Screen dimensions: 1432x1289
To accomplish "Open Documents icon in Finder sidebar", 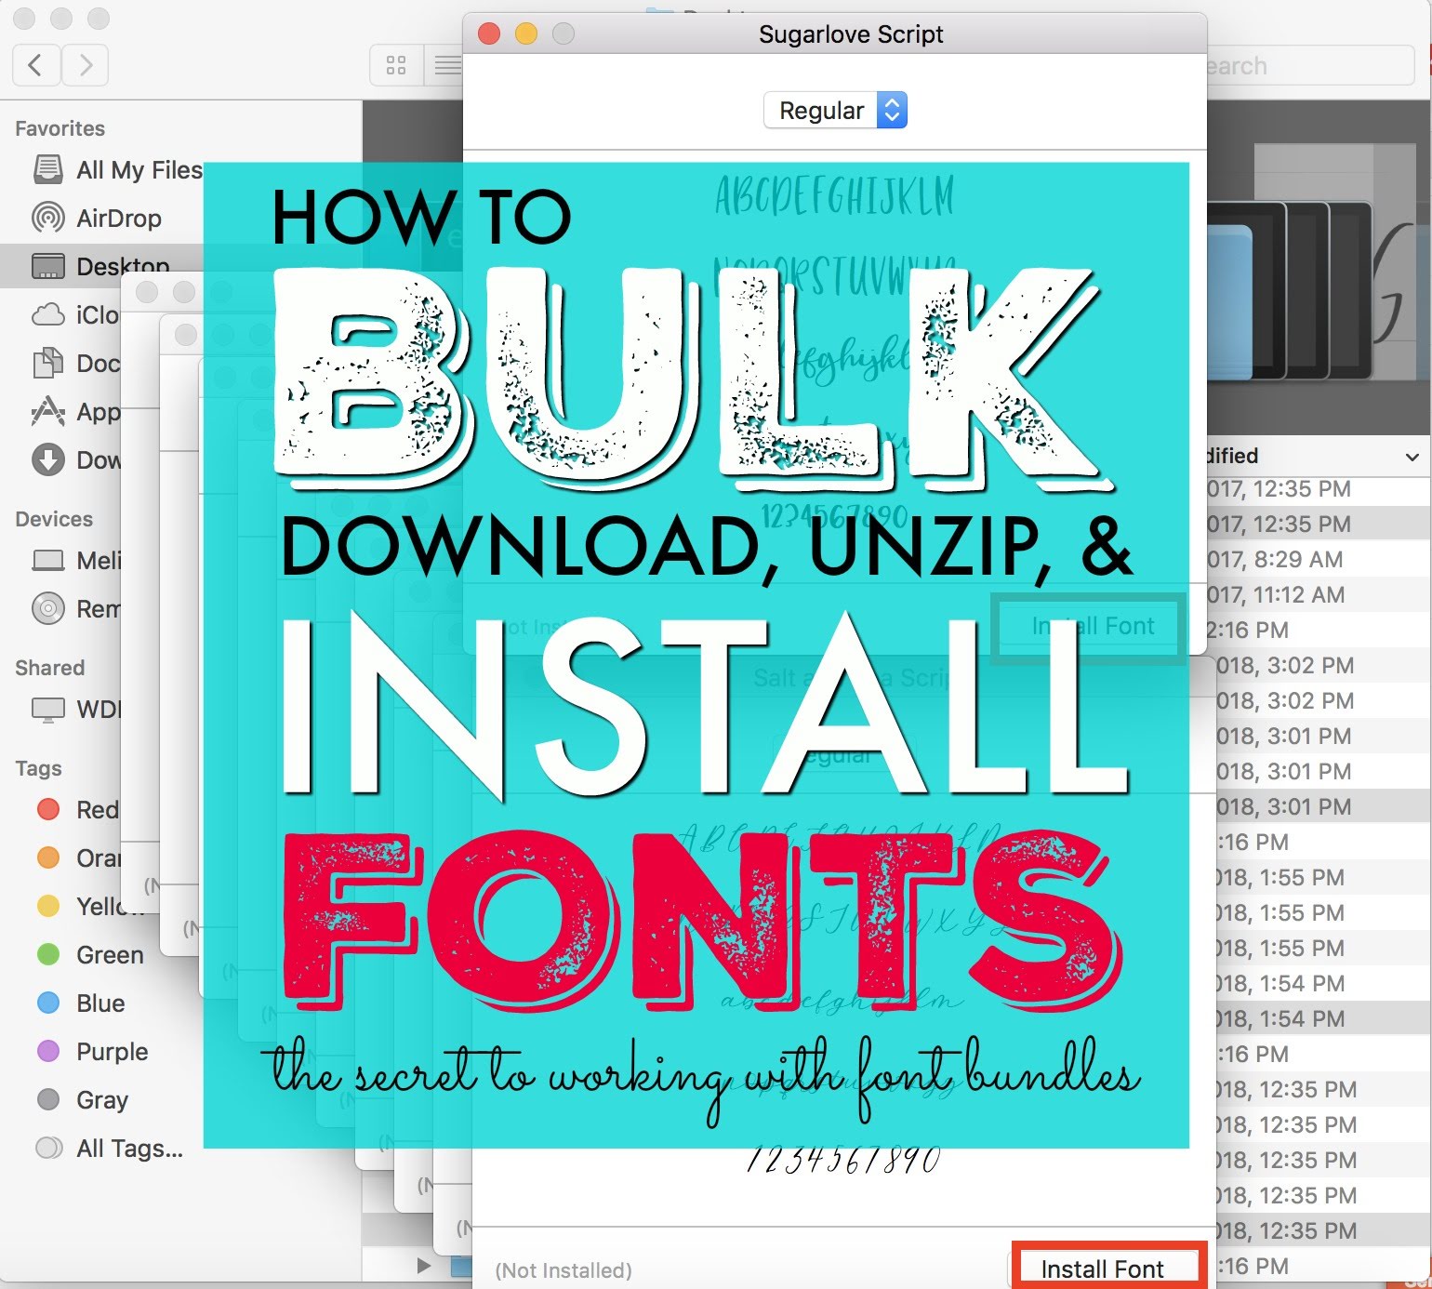I will (48, 364).
